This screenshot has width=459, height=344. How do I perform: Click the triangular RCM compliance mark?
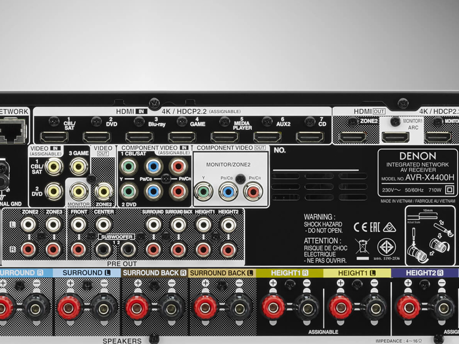(x=390, y=227)
